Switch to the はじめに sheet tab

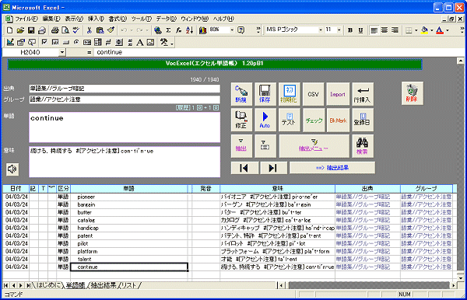[x=49, y=285]
